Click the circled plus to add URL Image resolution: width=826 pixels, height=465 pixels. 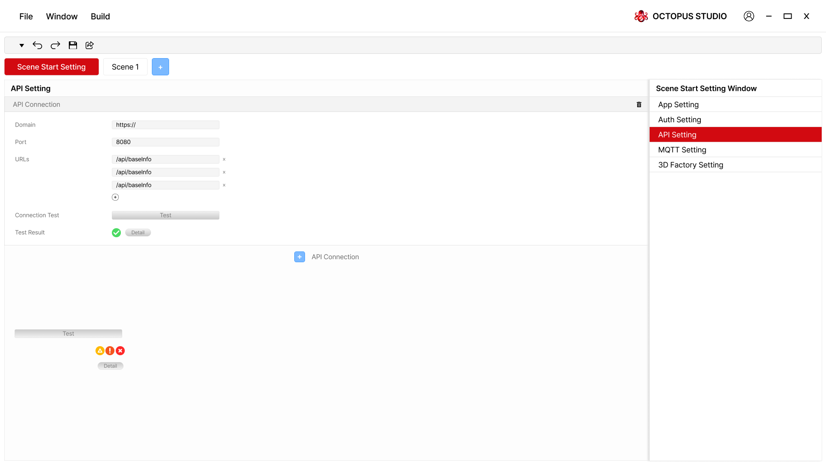[115, 197]
